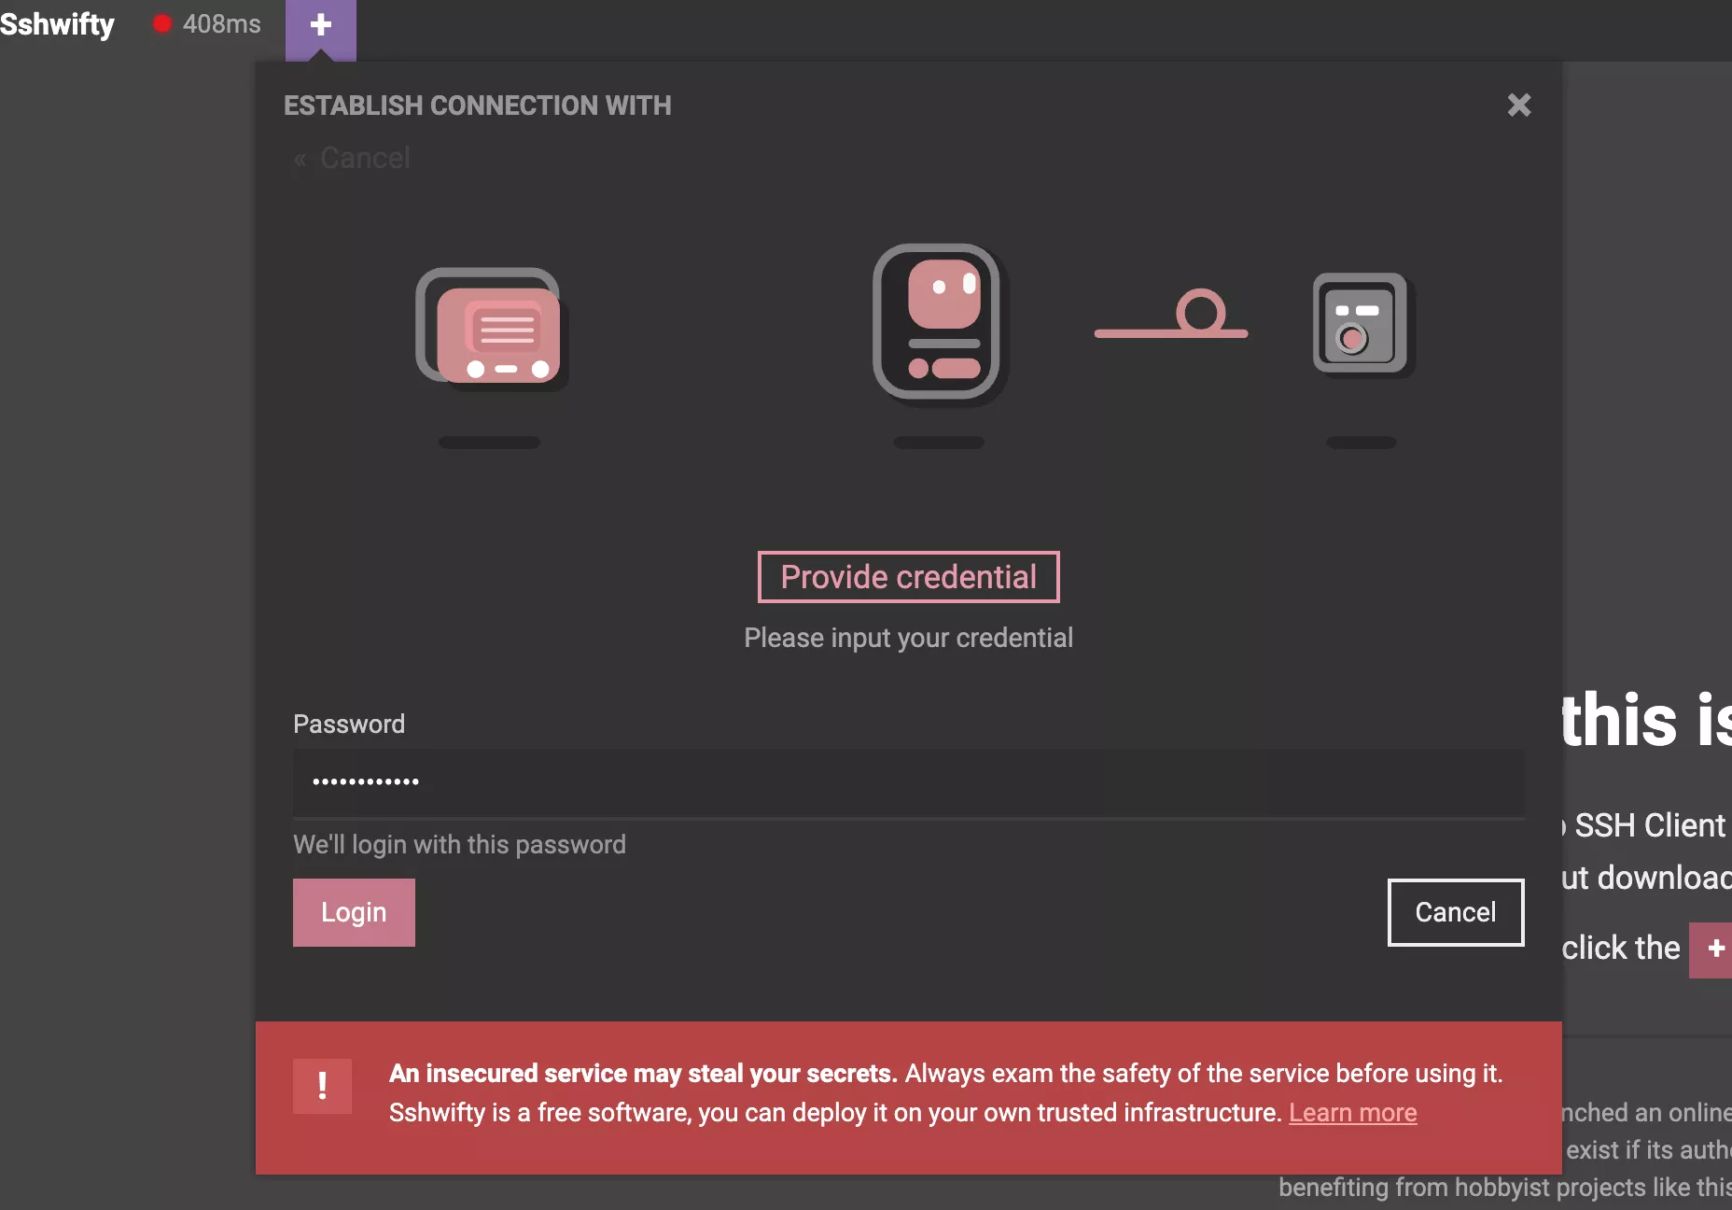
Task: Click the Password field label
Action: (x=349, y=725)
